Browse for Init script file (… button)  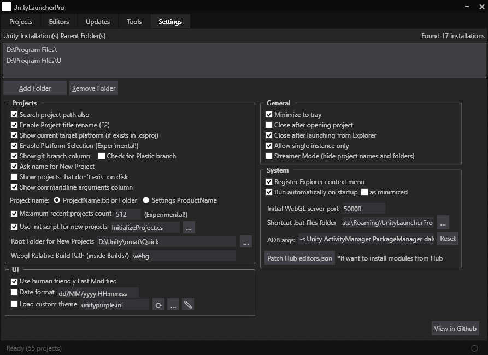click(189, 227)
